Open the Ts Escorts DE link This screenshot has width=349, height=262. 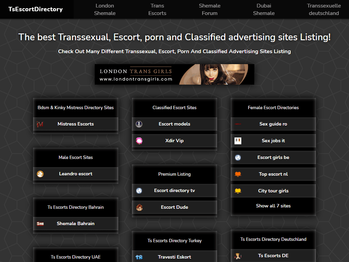[273, 256]
